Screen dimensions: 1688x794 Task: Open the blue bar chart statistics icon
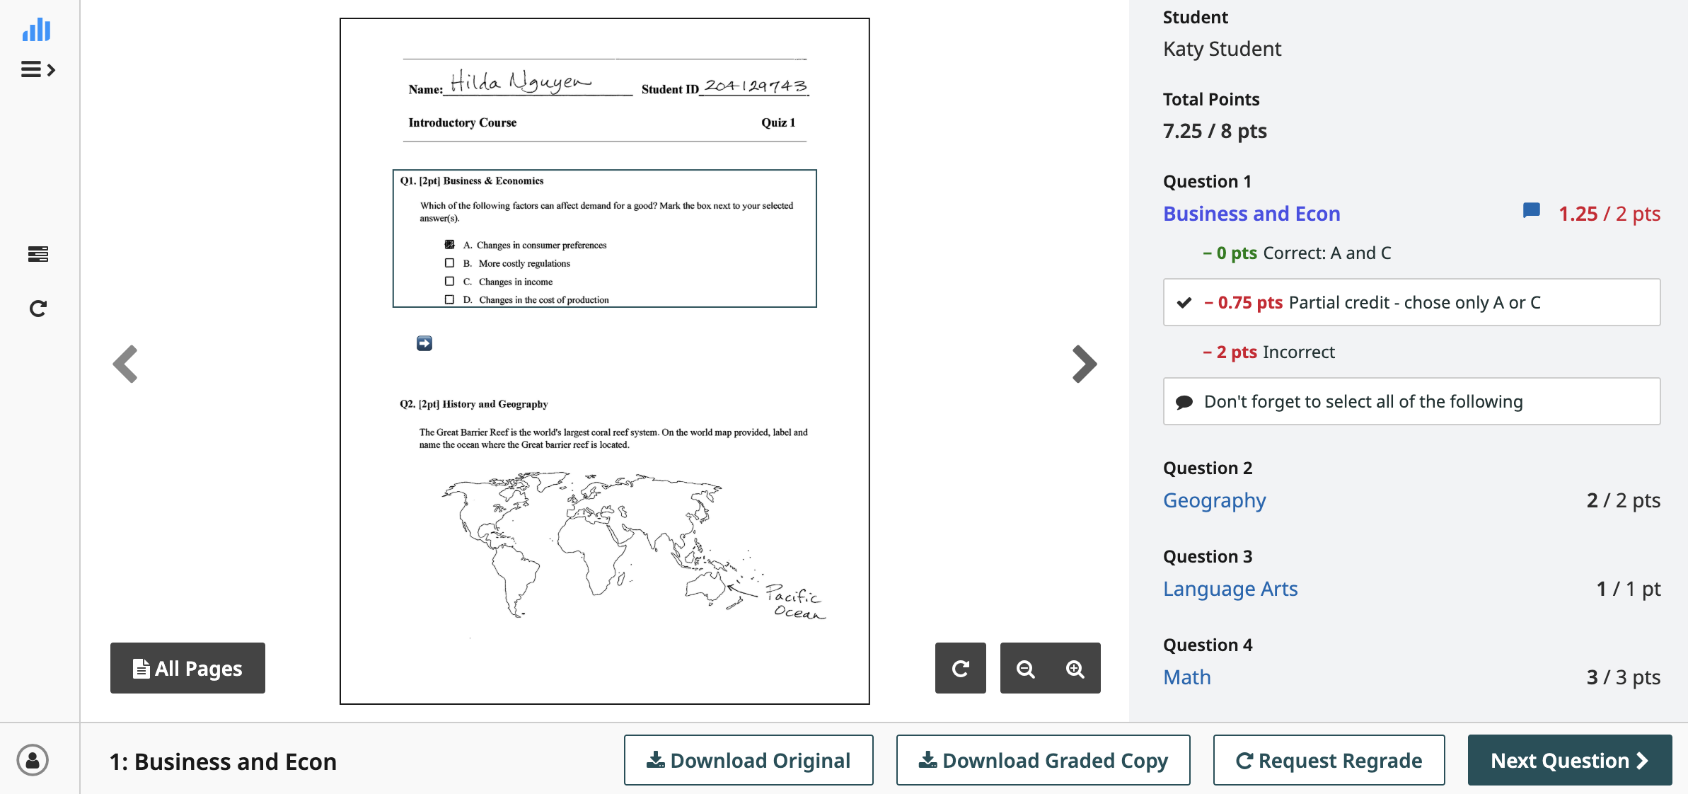pyautogui.click(x=37, y=30)
